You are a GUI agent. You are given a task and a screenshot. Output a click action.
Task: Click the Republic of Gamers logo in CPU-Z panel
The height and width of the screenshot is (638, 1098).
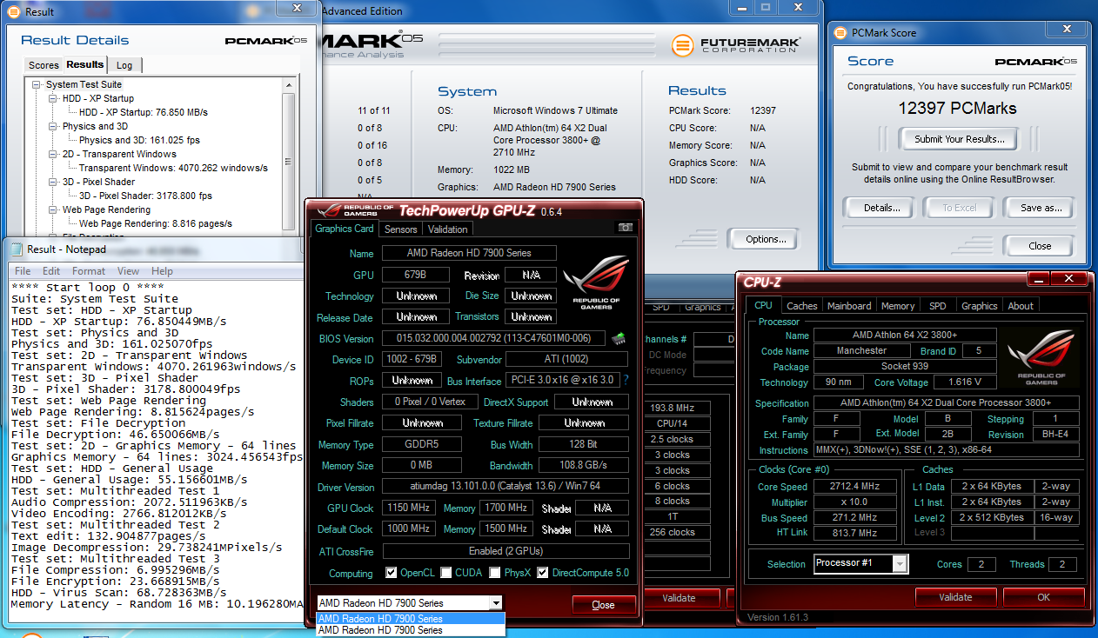click(x=1041, y=358)
